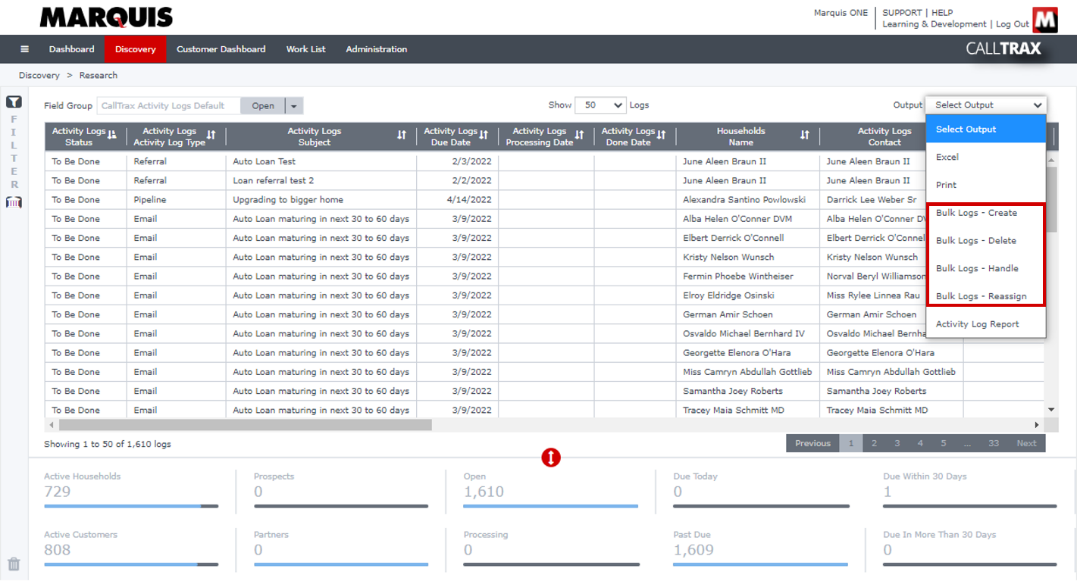
Task: Click the sort icon on Households Name column
Action: click(x=803, y=136)
